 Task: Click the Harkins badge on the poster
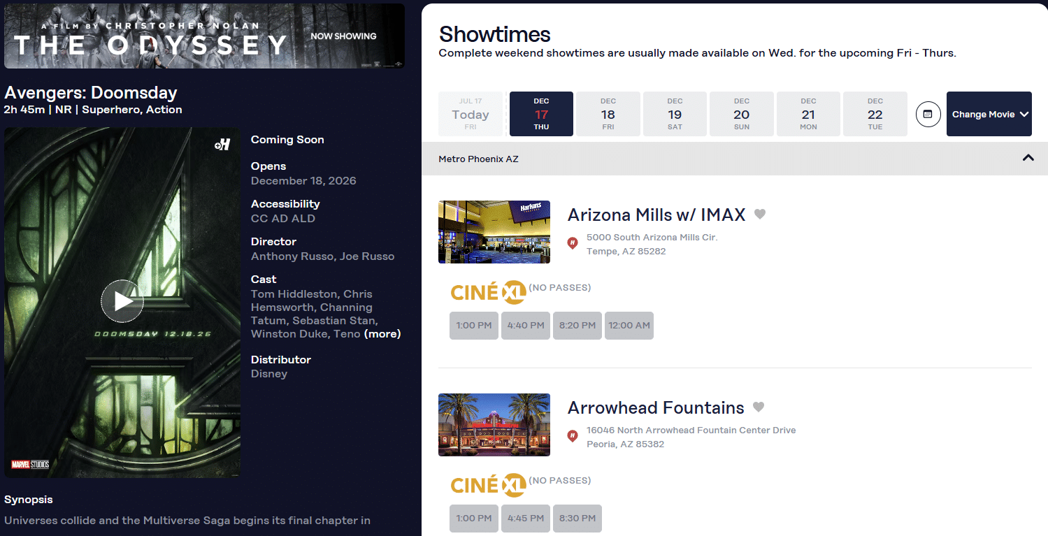[x=222, y=145]
